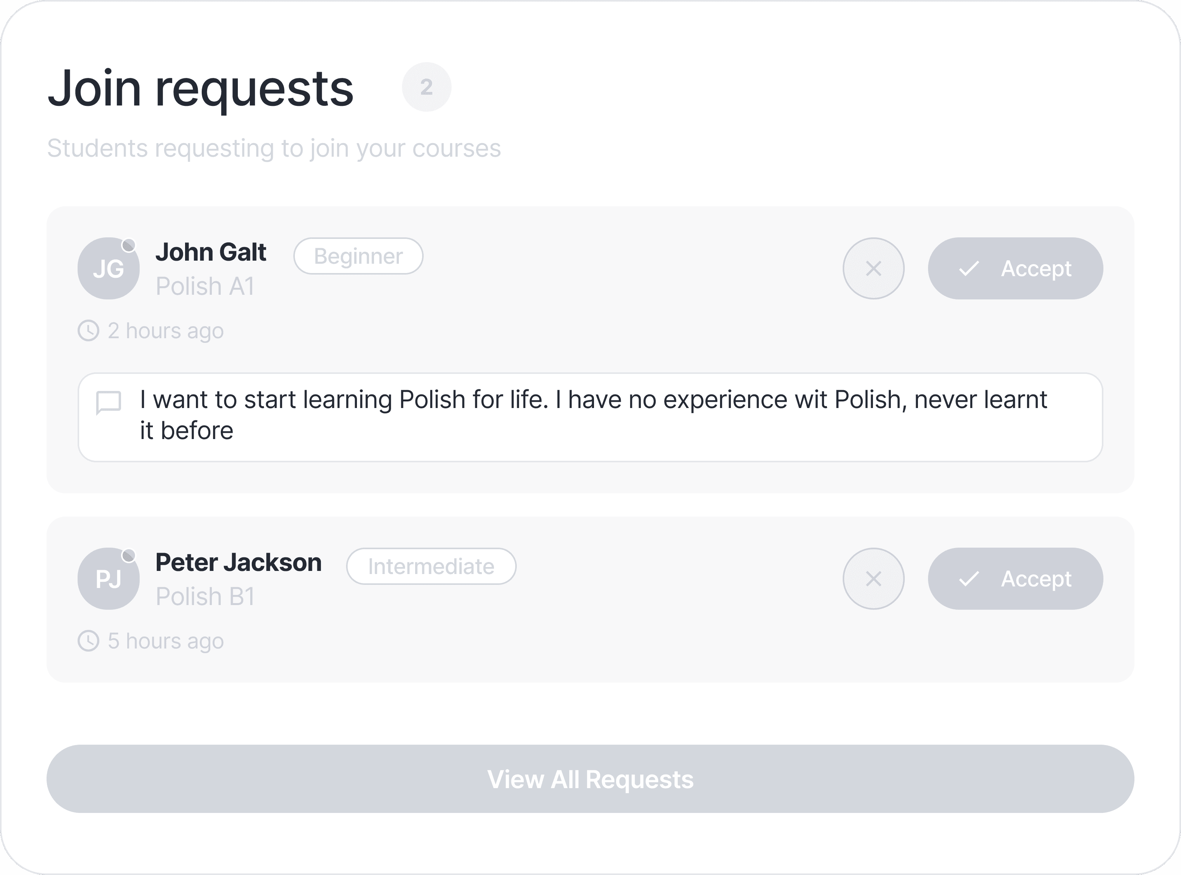Click the Intermediate level badge
The height and width of the screenshot is (875, 1181).
pyautogui.click(x=431, y=567)
